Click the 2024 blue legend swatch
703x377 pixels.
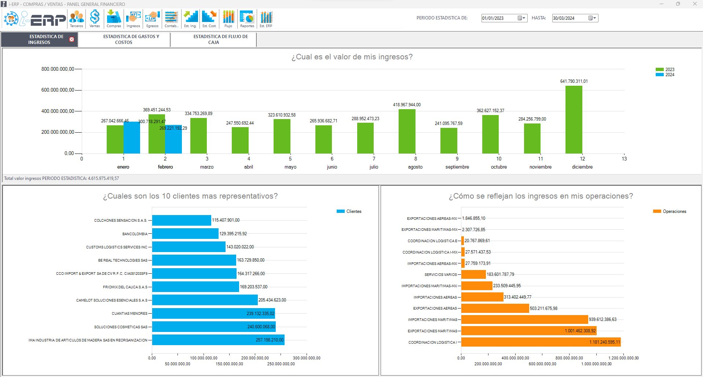659,75
